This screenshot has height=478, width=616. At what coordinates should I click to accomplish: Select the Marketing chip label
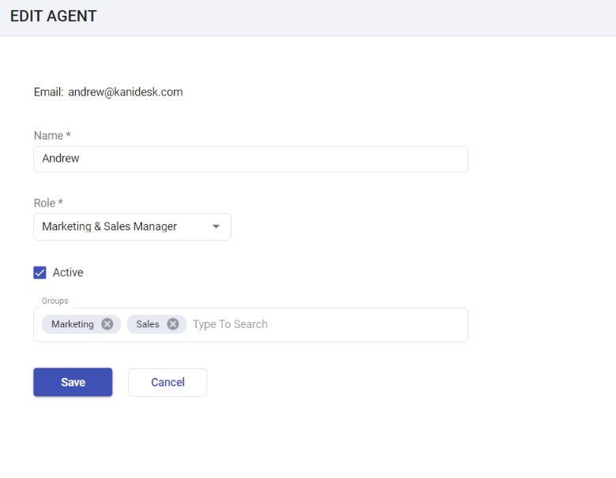pyautogui.click(x=73, y=324)
